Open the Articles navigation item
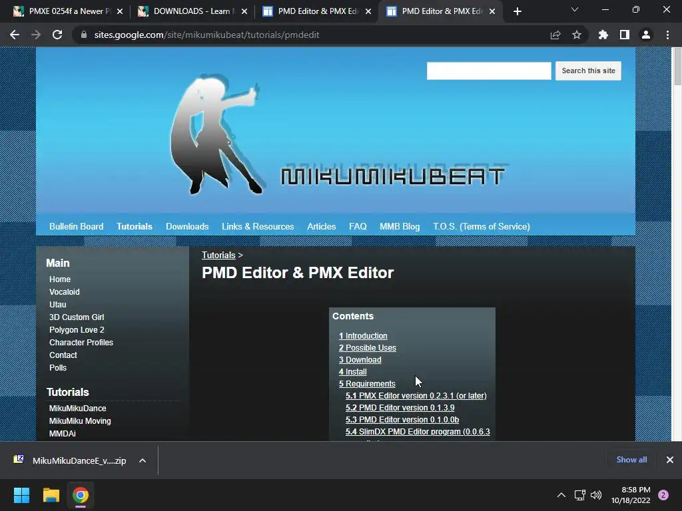The height and width of the screenshot is (511, 682). click(322, 226)
